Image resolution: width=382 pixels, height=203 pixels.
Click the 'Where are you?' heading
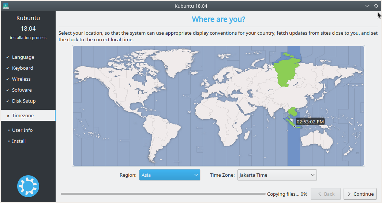[218, 19]
